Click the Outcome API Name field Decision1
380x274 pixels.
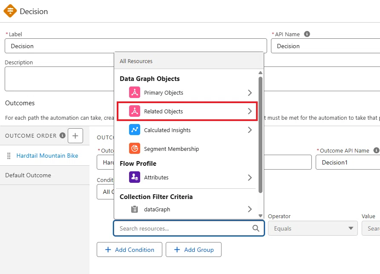coord(348,162)
